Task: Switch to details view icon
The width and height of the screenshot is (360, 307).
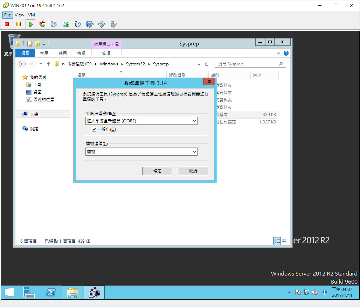Action: [277, 241]
